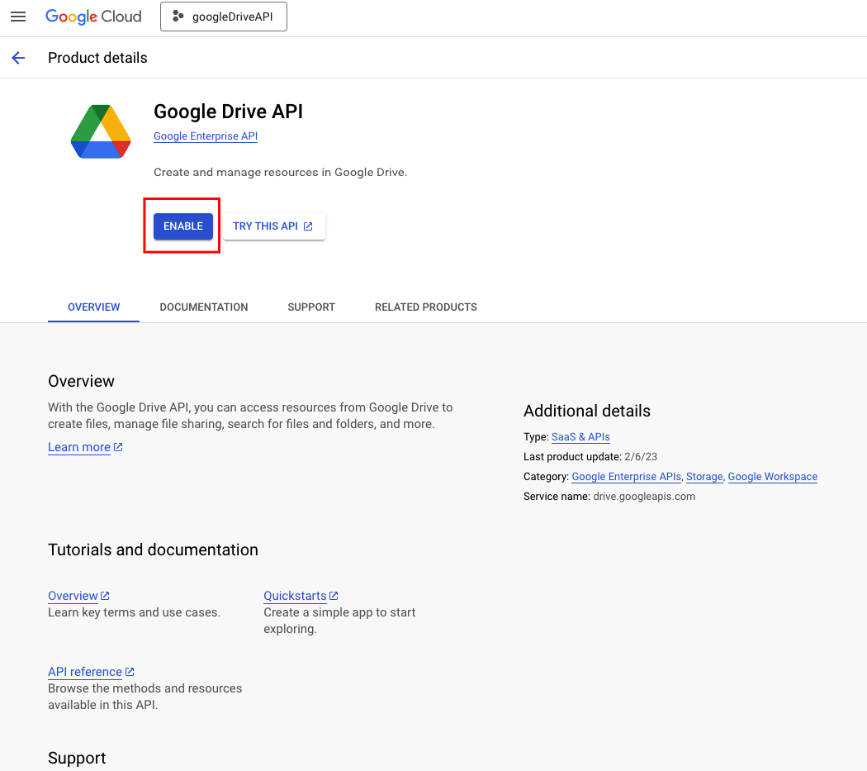Go to the RELATED PRODUCTS tab
The height and width of the screenshot is (771, 867).
point(426,307)
